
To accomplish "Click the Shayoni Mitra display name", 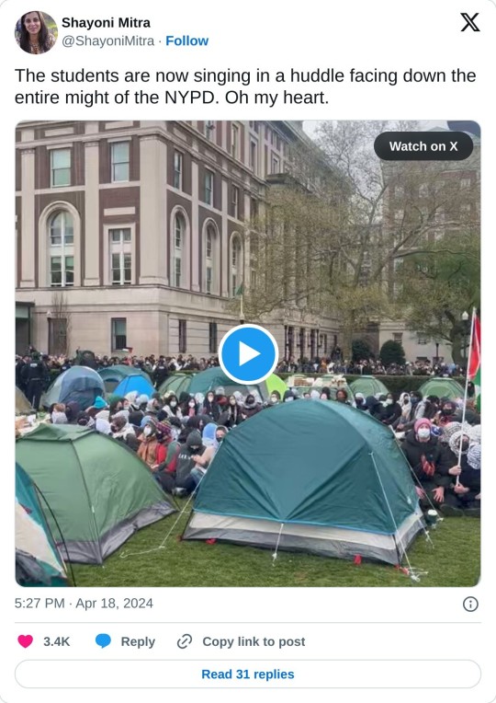I will [x=107, y=22].
